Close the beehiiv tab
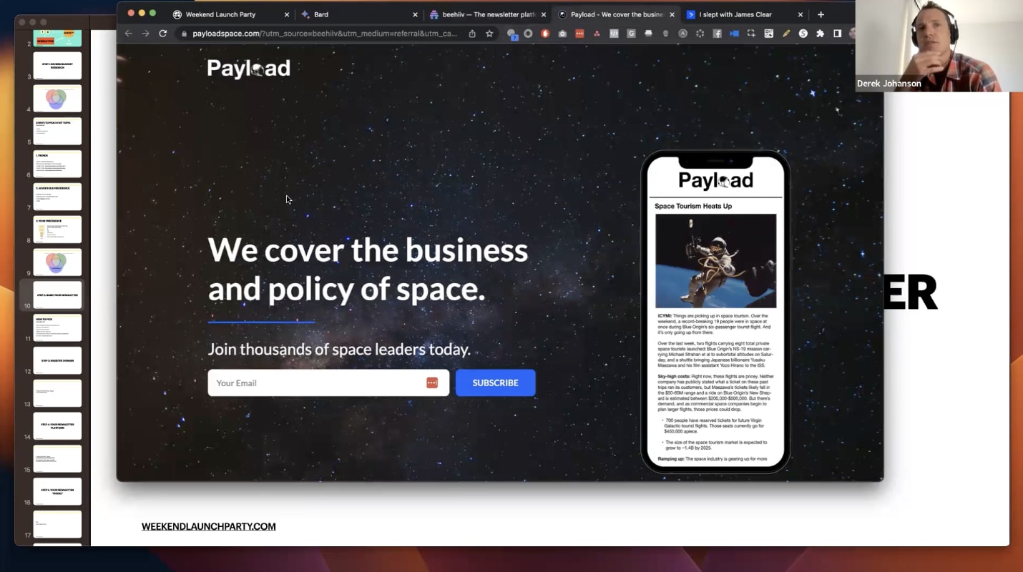1023x572 pixels. click(x=544, y=14)
